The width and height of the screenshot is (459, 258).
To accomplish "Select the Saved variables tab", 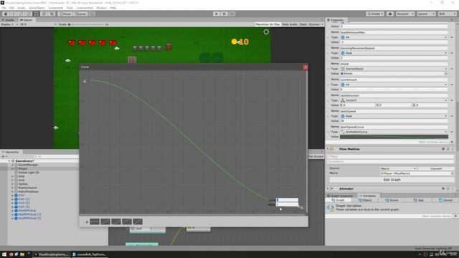I will coord(445,201).
